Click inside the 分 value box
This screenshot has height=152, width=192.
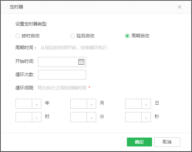click(78, 117)
